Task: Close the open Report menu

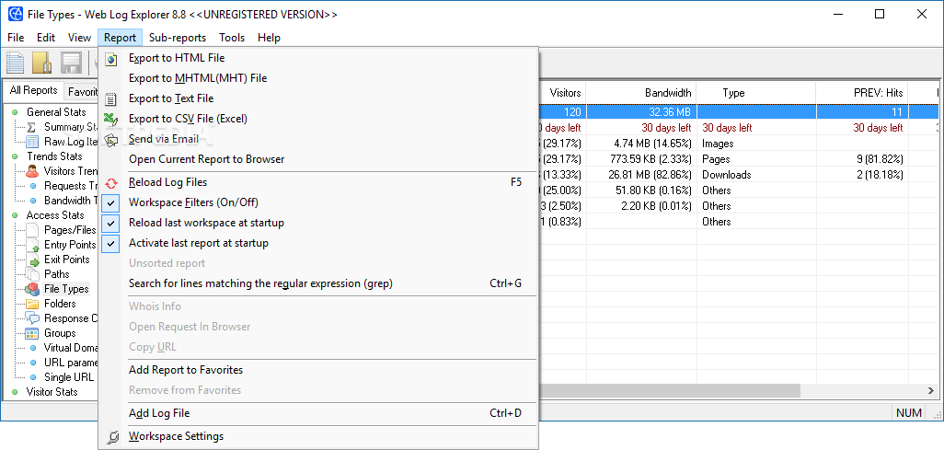Action: click(x=120, y=38)
